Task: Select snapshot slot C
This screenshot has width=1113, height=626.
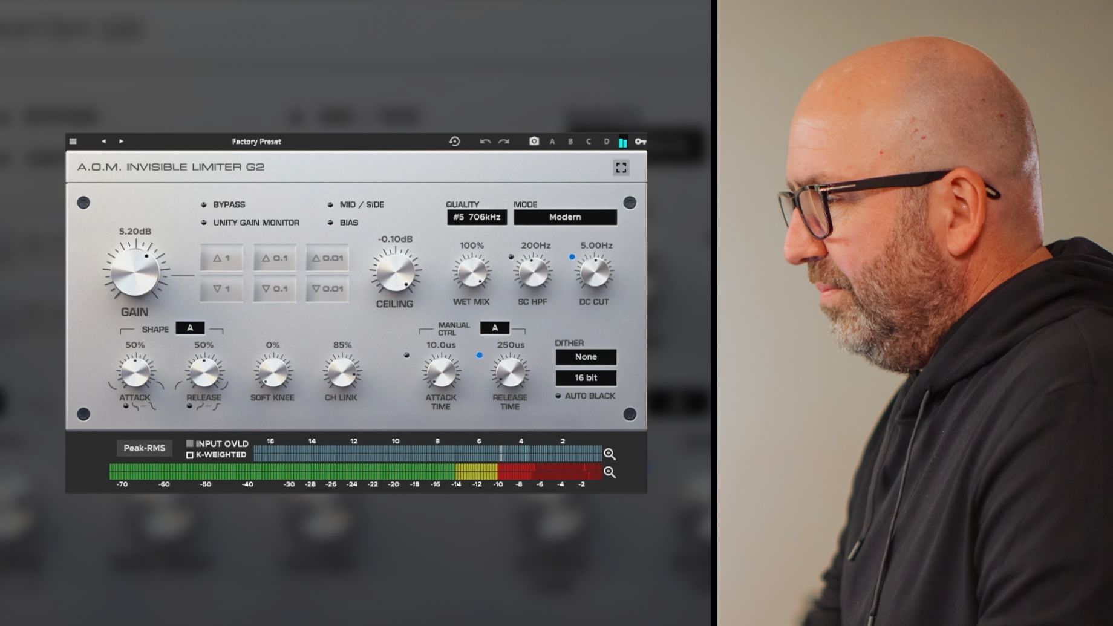Action: pos(589,142)
